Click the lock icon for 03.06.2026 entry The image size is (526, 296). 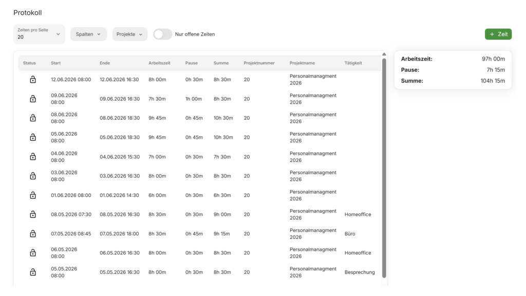[x=32, y=176]
